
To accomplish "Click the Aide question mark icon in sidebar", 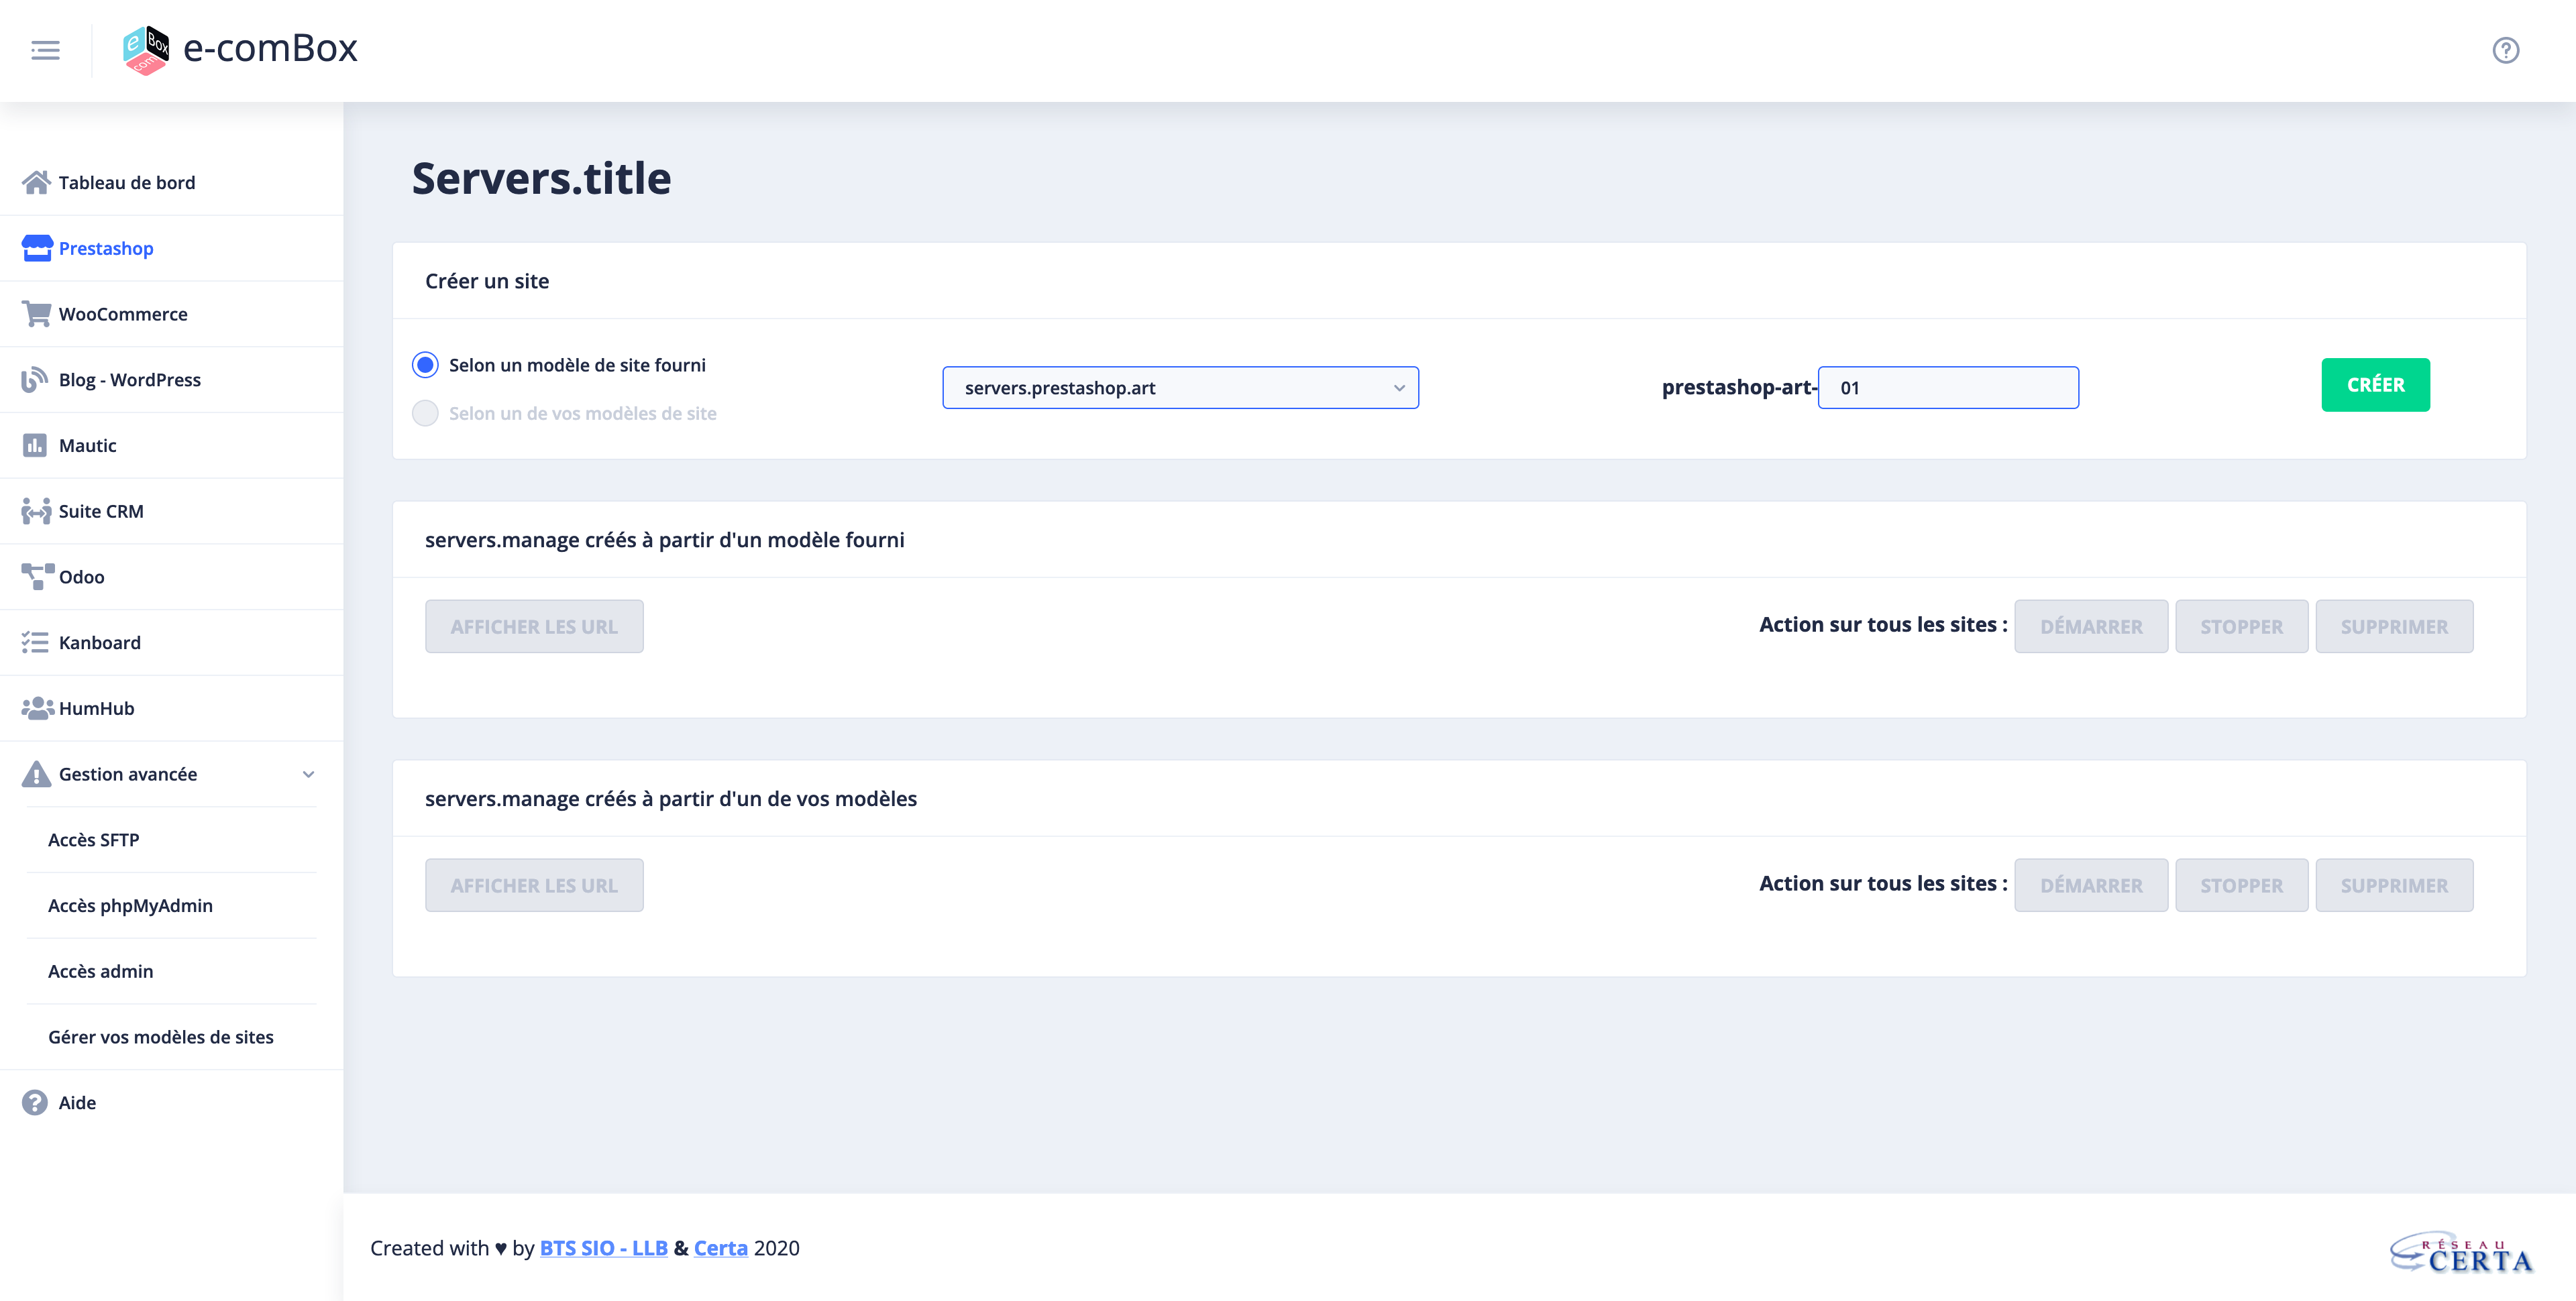I will point(35,1102).
